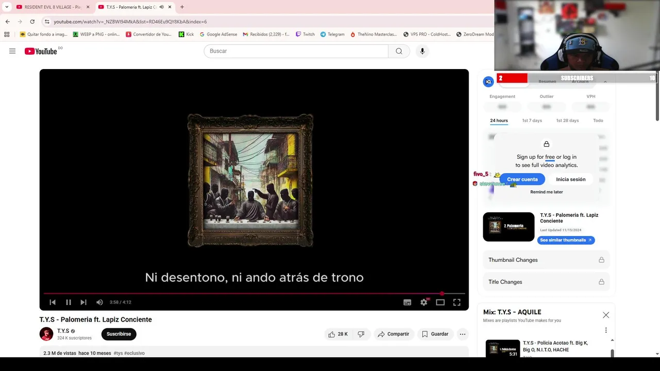Go to YouTube home via logo
The width and height of the screenshot is (660, 371).
click(41, 51)
